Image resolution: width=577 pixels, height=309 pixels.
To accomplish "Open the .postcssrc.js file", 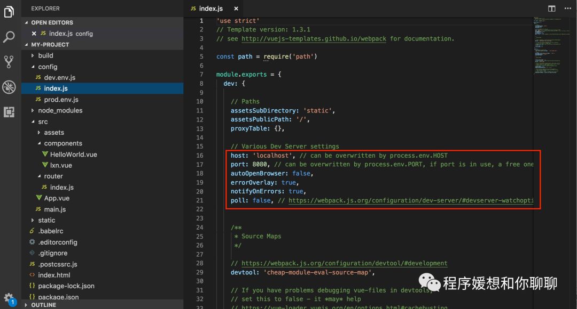I will 58,264.
